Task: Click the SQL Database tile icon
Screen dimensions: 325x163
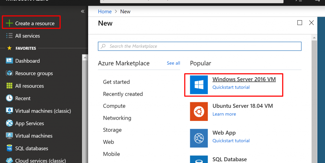Action: point(199,159)
